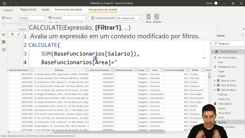Click calendar icon beside Data de Nasci...
Image resolution: width=245 pixels, height=138 pixels.
pyautogui.click(x=218, y=90)
